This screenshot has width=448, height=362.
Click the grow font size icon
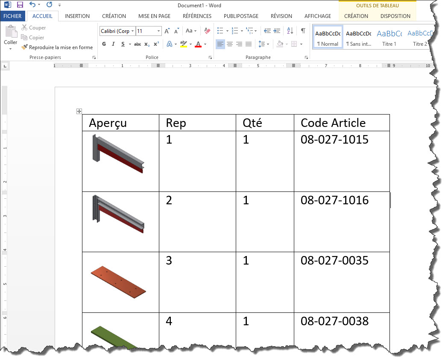(x=167, y=31)
